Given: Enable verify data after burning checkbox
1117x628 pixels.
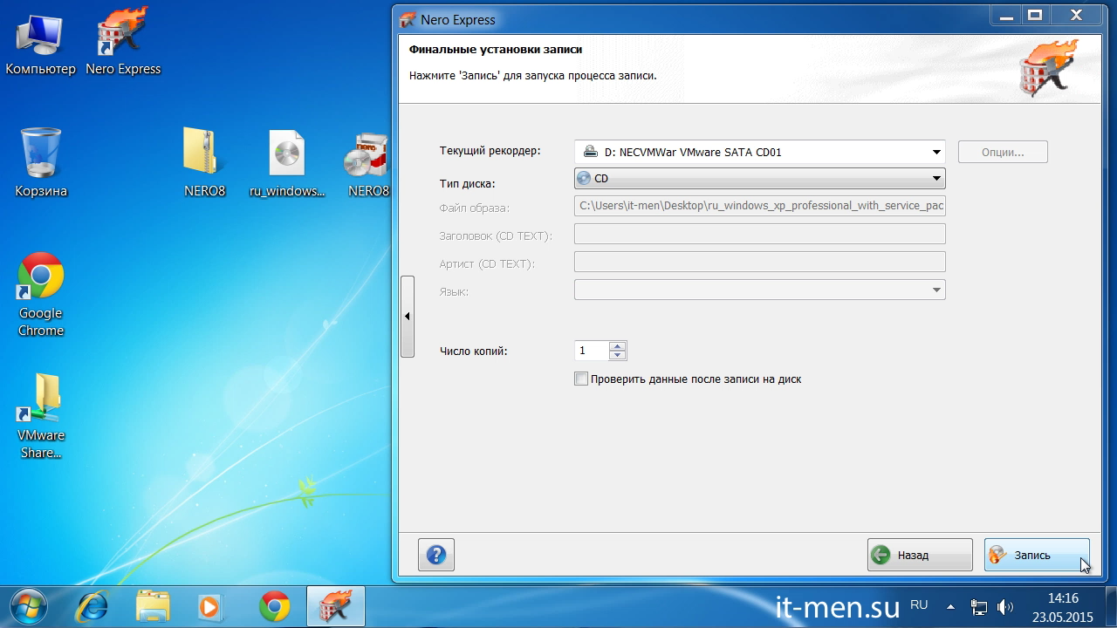Looking at the screenshot, I should 581,379.
